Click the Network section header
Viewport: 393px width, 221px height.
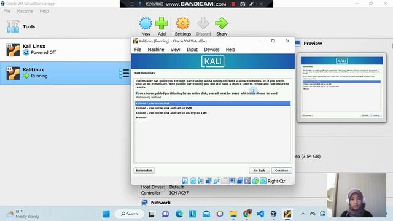(160, 203)
